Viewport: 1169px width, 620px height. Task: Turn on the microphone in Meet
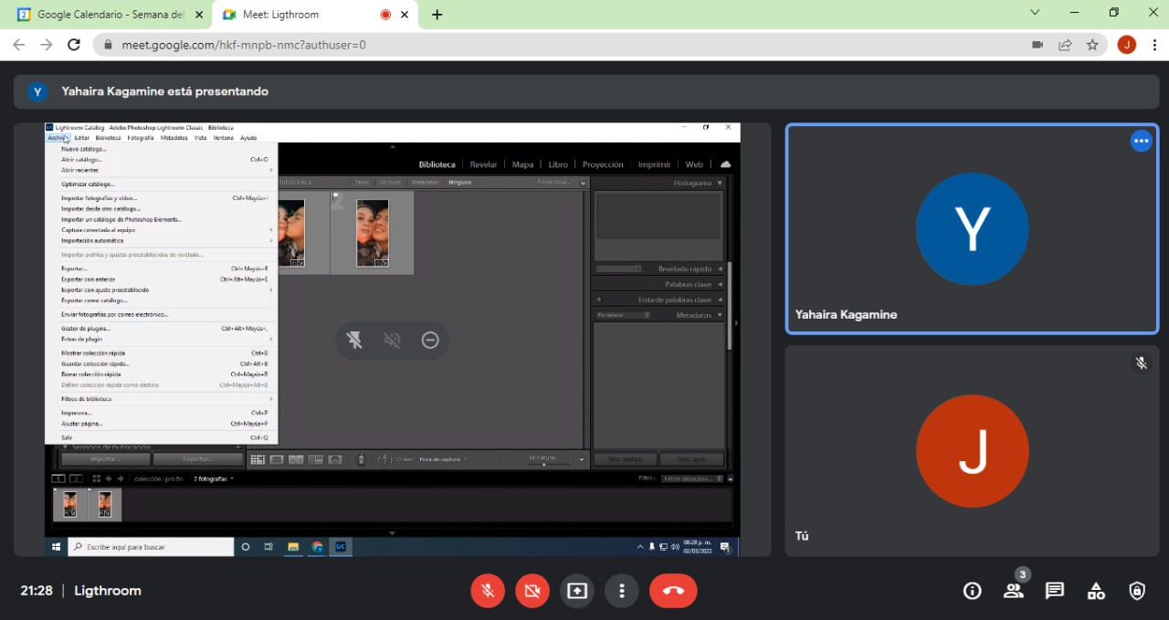pyautogui.click(x=488, y=591)
